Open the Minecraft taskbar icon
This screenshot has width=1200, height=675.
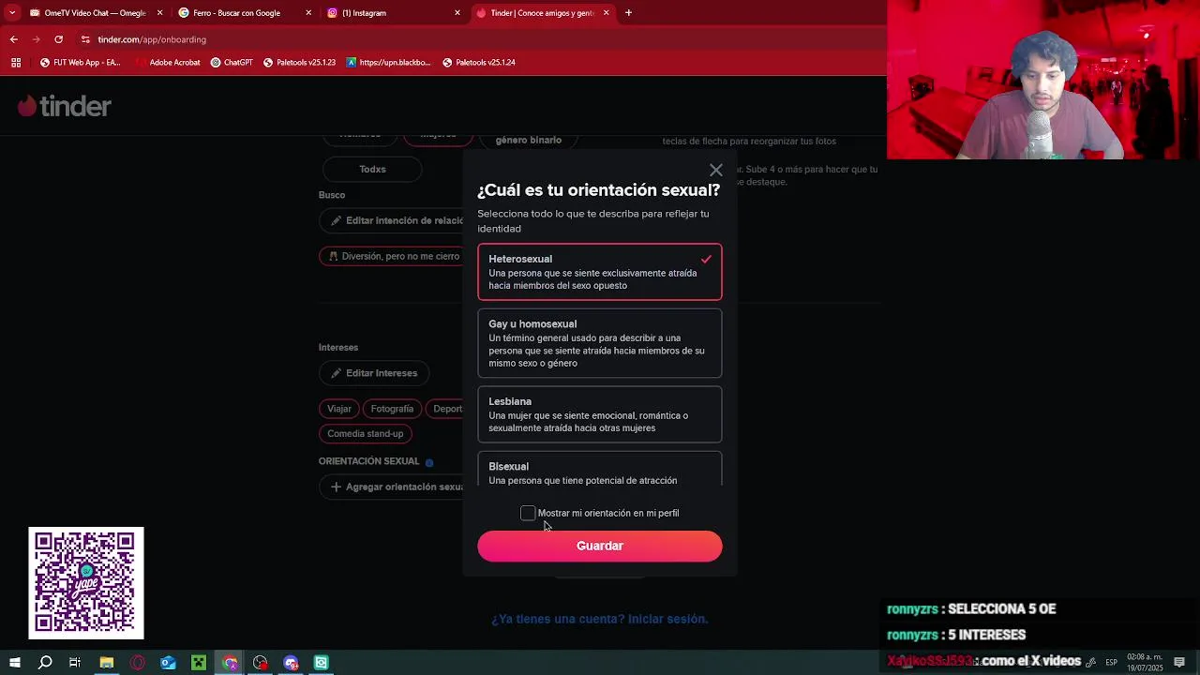pos(199,663)
